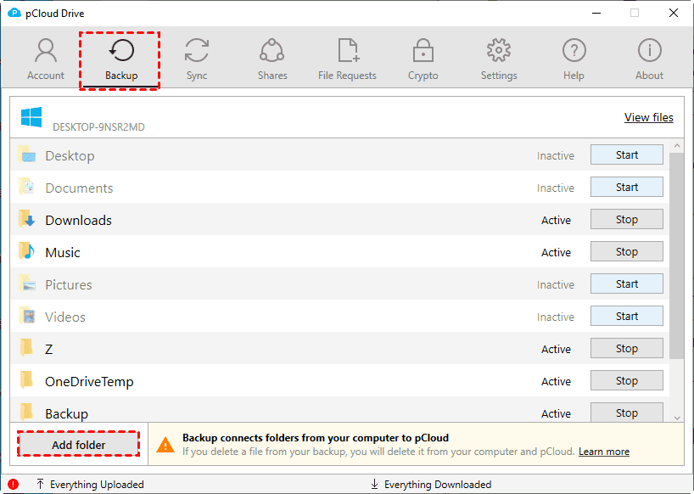Click the Active status of Downloads row

(556, 221)
